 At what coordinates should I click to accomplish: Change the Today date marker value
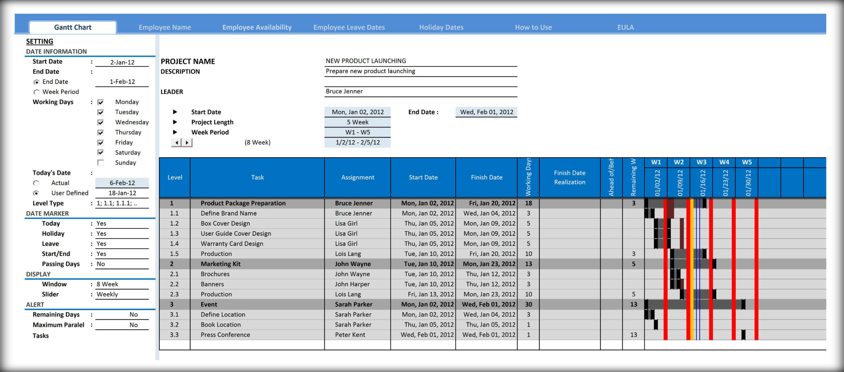122,224
